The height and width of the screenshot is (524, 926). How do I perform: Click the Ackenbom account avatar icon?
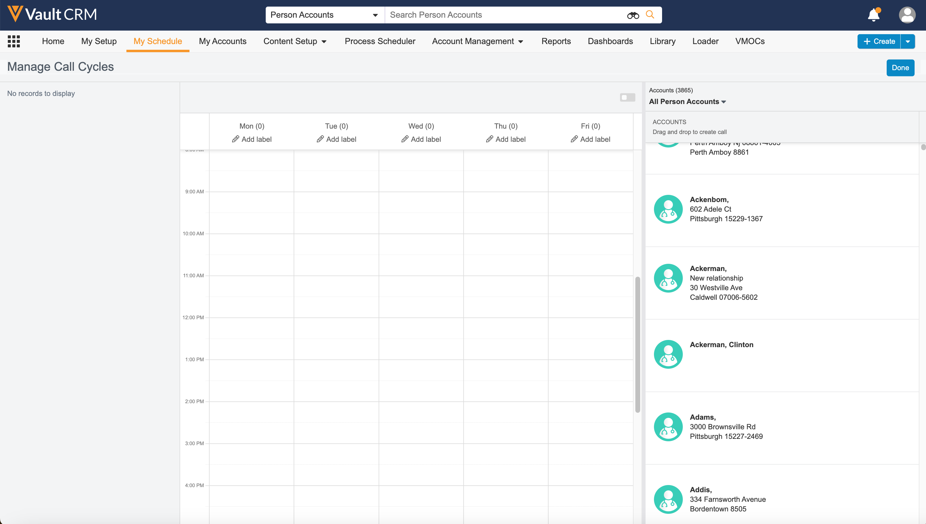coord(668,209)
